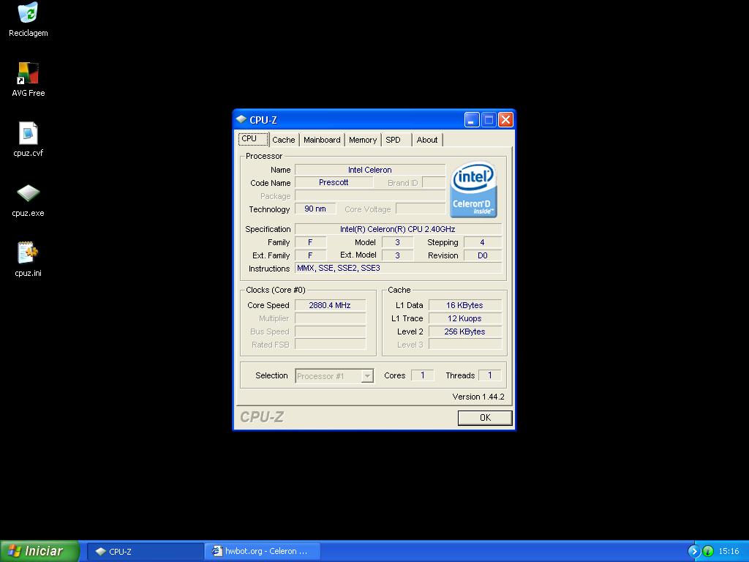
Task: Click the Intel Celeron D logo
Action: (x=473, y=190)
